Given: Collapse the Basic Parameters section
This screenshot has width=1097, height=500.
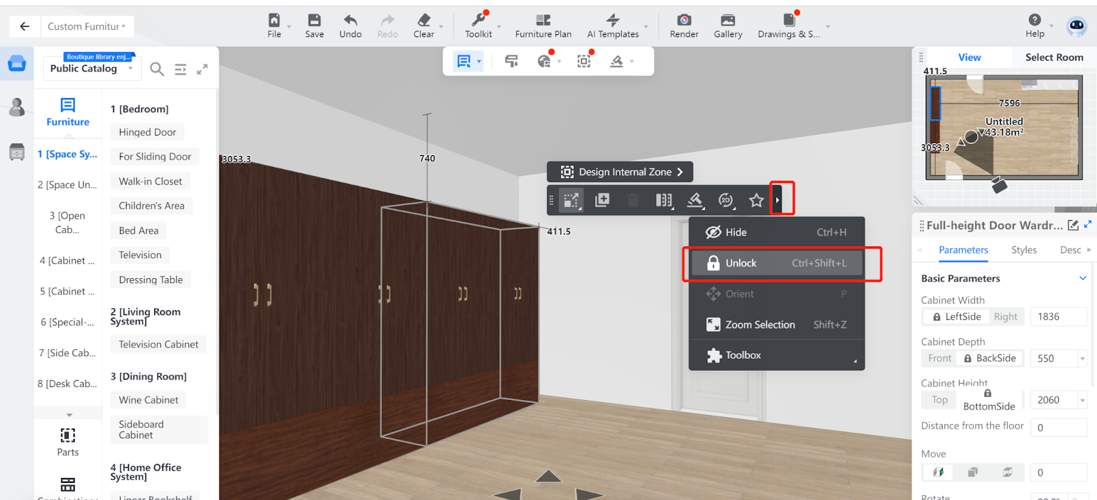Looking at the screenshot, I should (1083, 278).
